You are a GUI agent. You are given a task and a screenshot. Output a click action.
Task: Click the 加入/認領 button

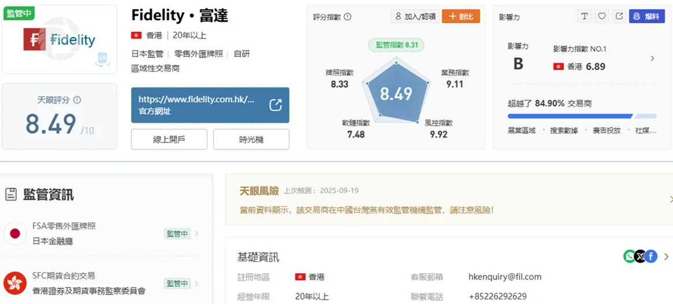pyautogui.click(x=415, y=16)
